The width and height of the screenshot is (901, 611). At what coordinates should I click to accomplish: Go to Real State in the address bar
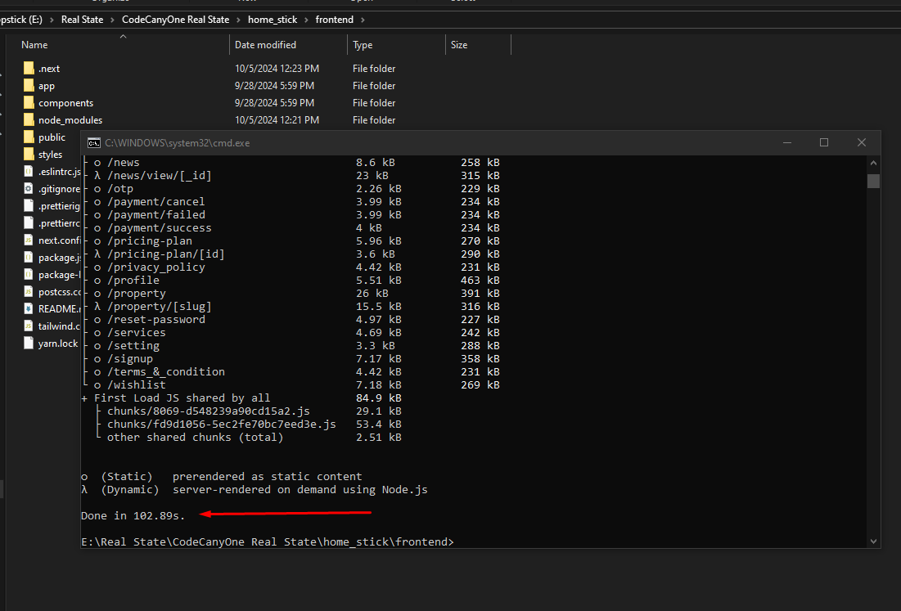pyautogui.click(x=82, y=20)
